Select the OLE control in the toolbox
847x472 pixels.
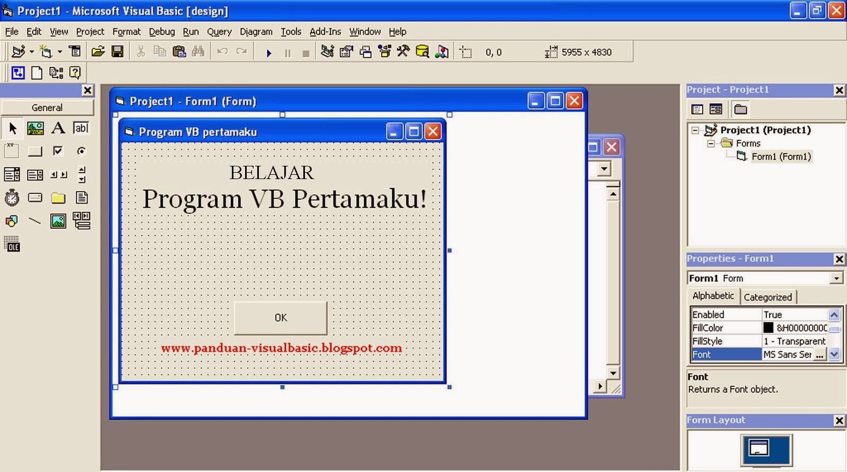pos(12,244)
